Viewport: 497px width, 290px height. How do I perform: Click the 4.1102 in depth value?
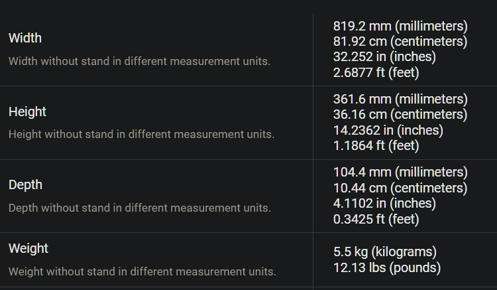(x=384, y=203)
